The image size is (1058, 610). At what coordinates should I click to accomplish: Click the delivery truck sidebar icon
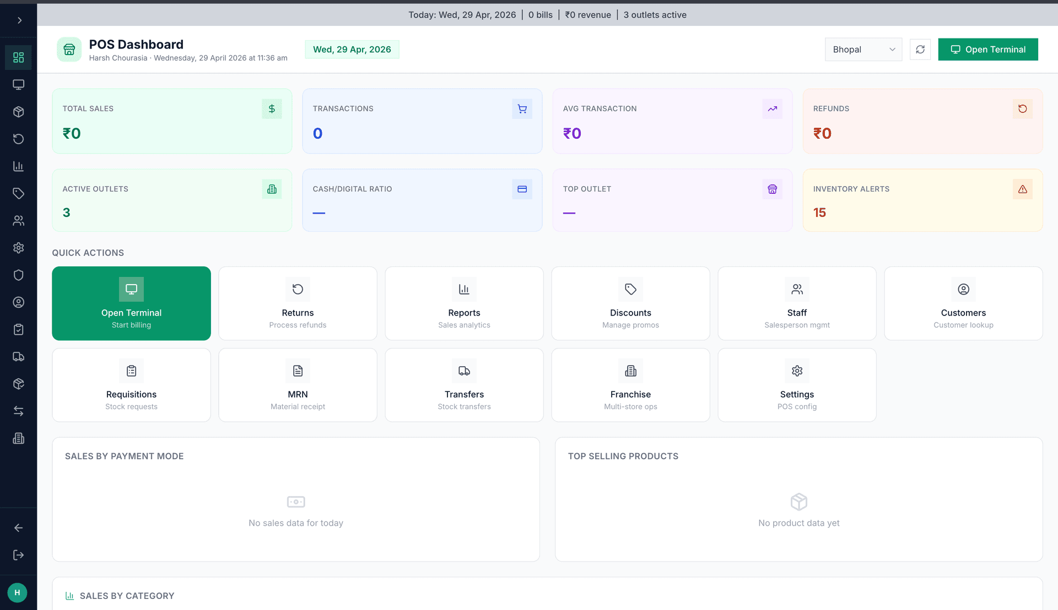[19, 357]
